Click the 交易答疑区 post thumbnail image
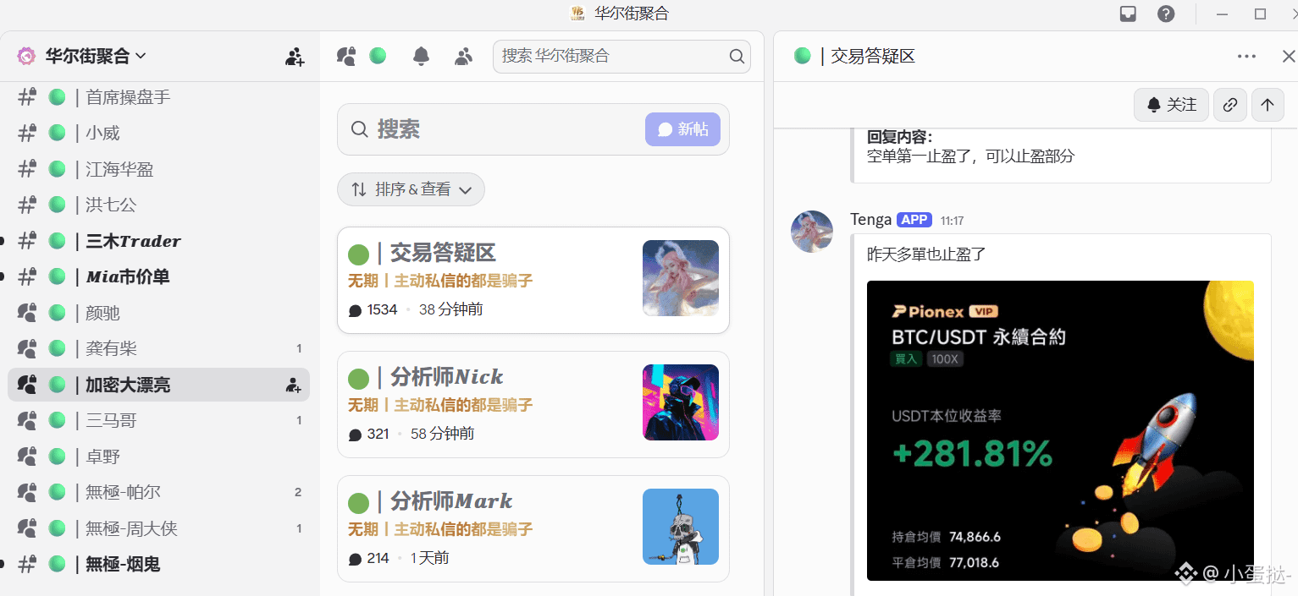The image size is (1298, 596). pos(681,278)
